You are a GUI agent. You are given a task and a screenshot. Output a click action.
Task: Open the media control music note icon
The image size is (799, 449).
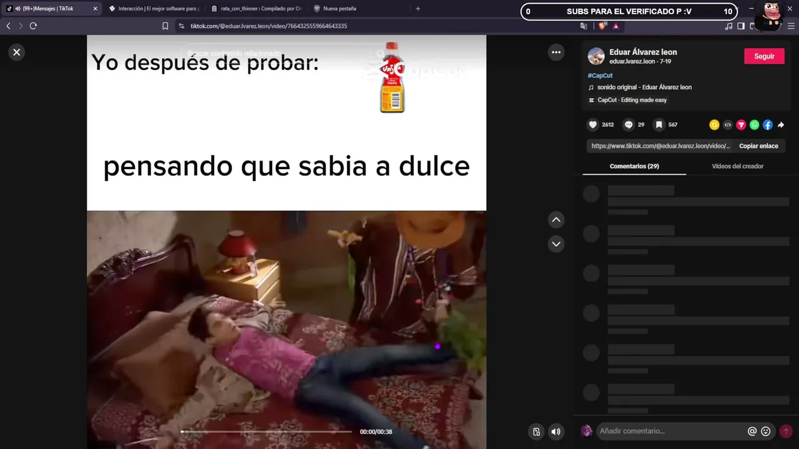728,26
